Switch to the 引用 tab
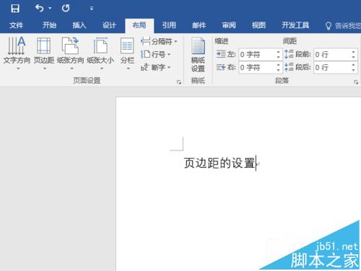This screenshot has height=271, width=361. [x=169, y=25]
